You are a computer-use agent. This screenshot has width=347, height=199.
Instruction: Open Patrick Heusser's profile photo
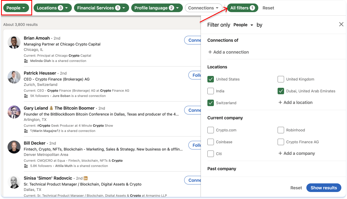pyautogui.click(x=14, y=77)
